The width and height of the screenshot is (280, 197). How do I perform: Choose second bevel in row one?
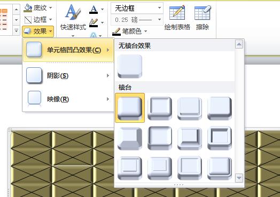[160, 108]
